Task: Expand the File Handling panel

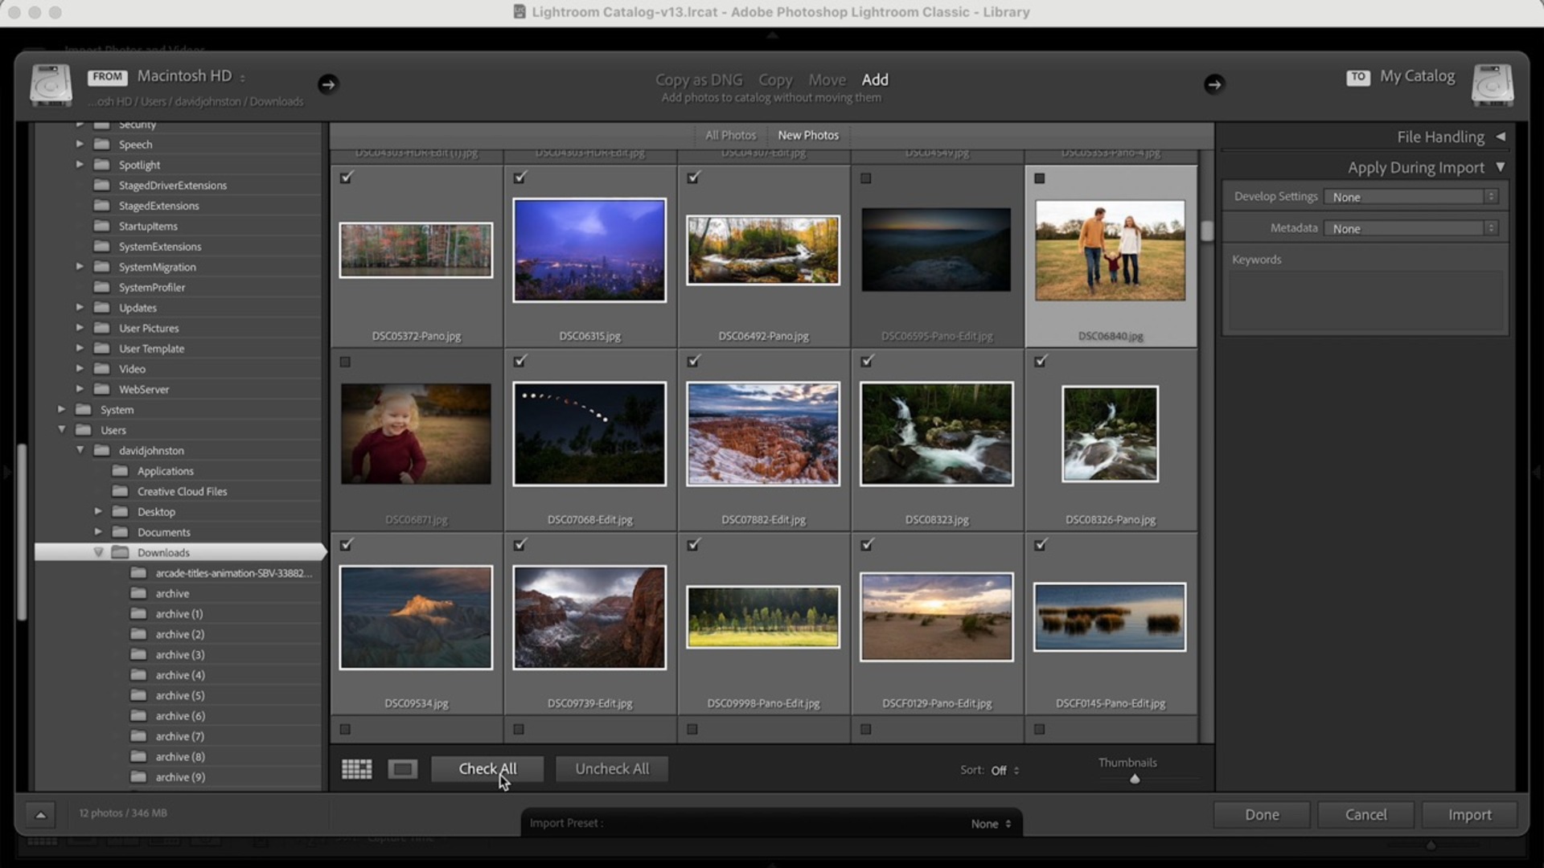Action: pyautogui.click(x=1501, y=137)
